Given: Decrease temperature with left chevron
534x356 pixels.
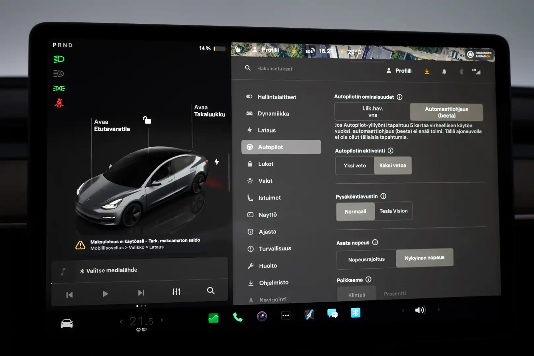Looking at the screenshot, I should 121,321.
